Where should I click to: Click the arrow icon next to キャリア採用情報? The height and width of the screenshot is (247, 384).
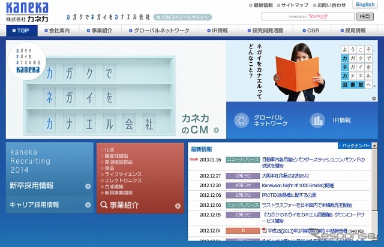(x=88, y=205)
